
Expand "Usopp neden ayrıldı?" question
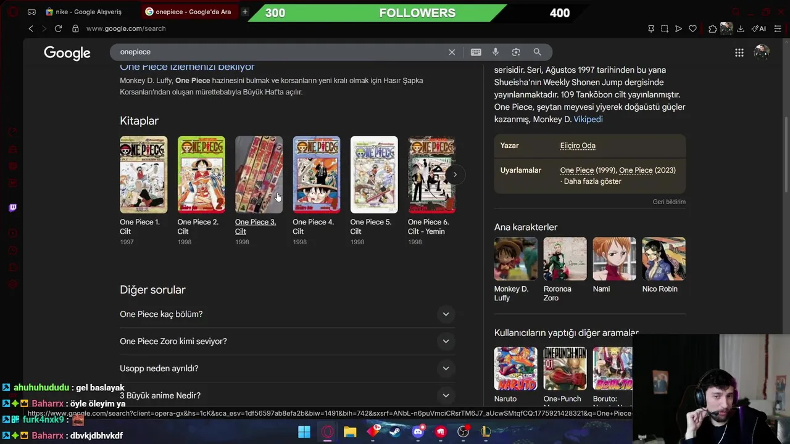pyautogui.click(x=288, y=369)
